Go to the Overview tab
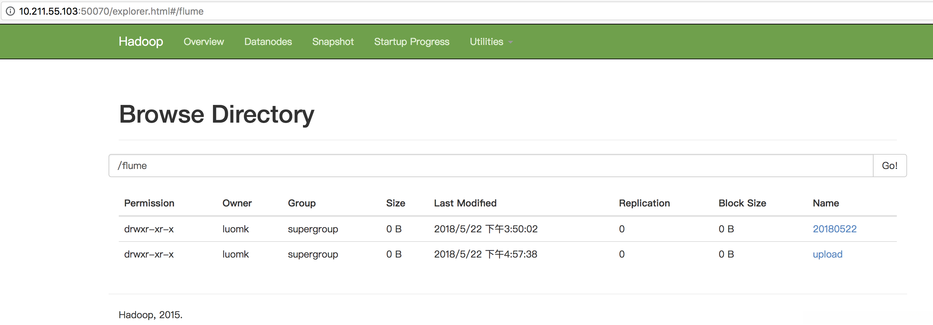This screenshot has width=933, height=325. (203, 42)
